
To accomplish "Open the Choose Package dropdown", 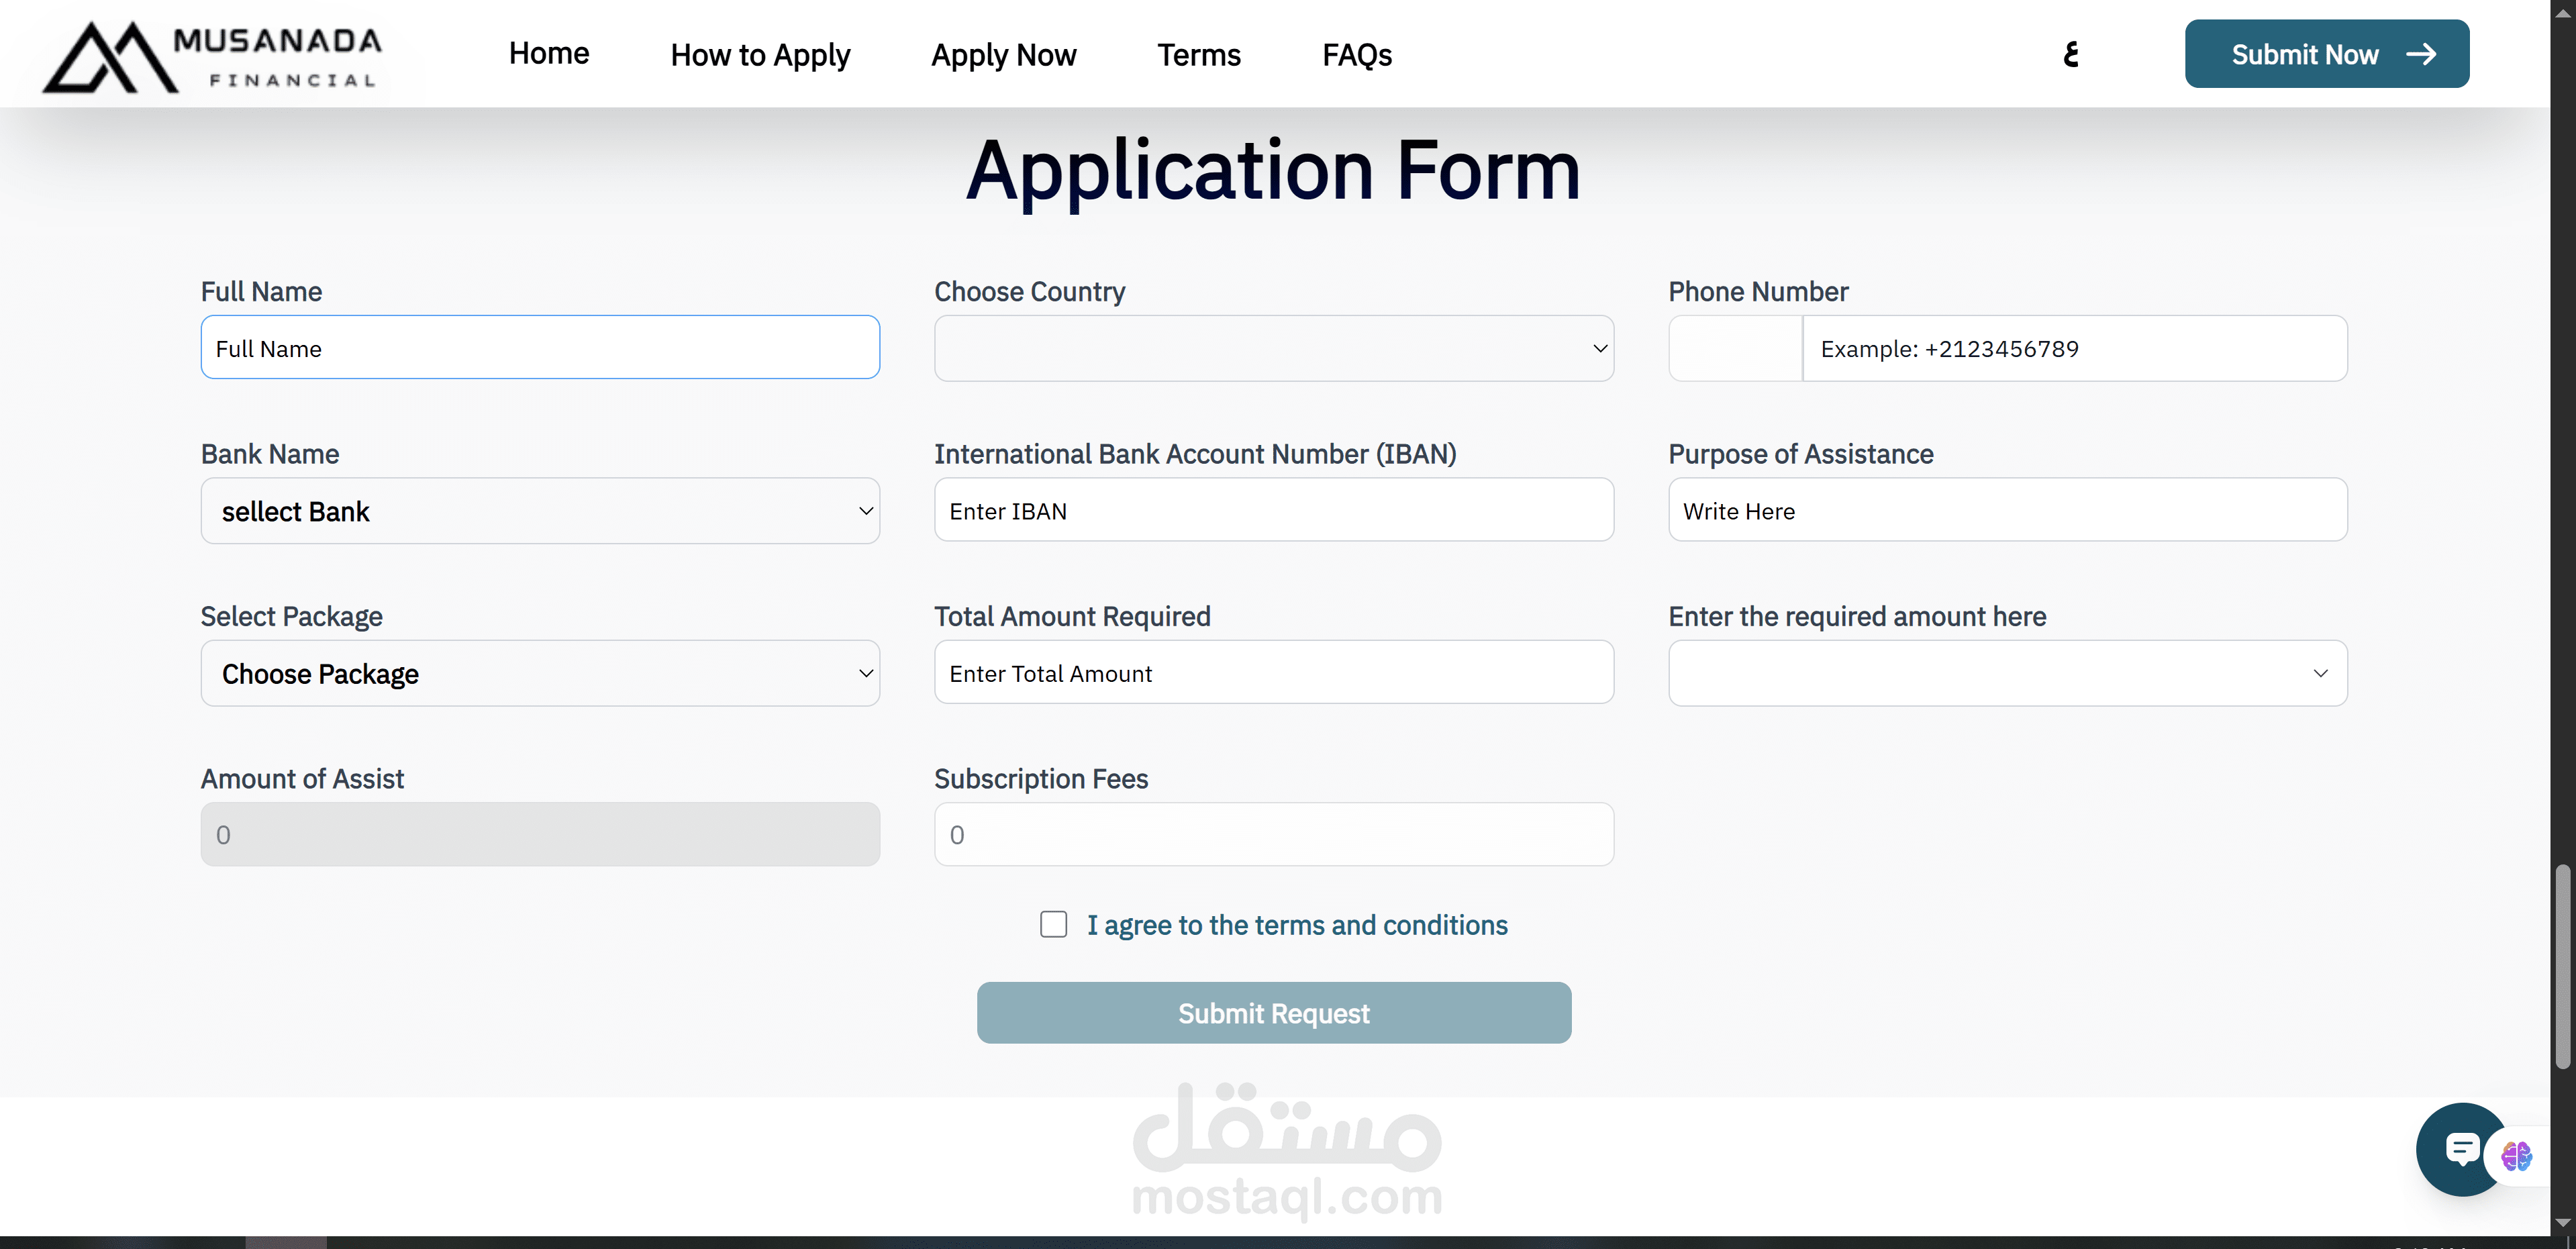I will tap(540, 673).
